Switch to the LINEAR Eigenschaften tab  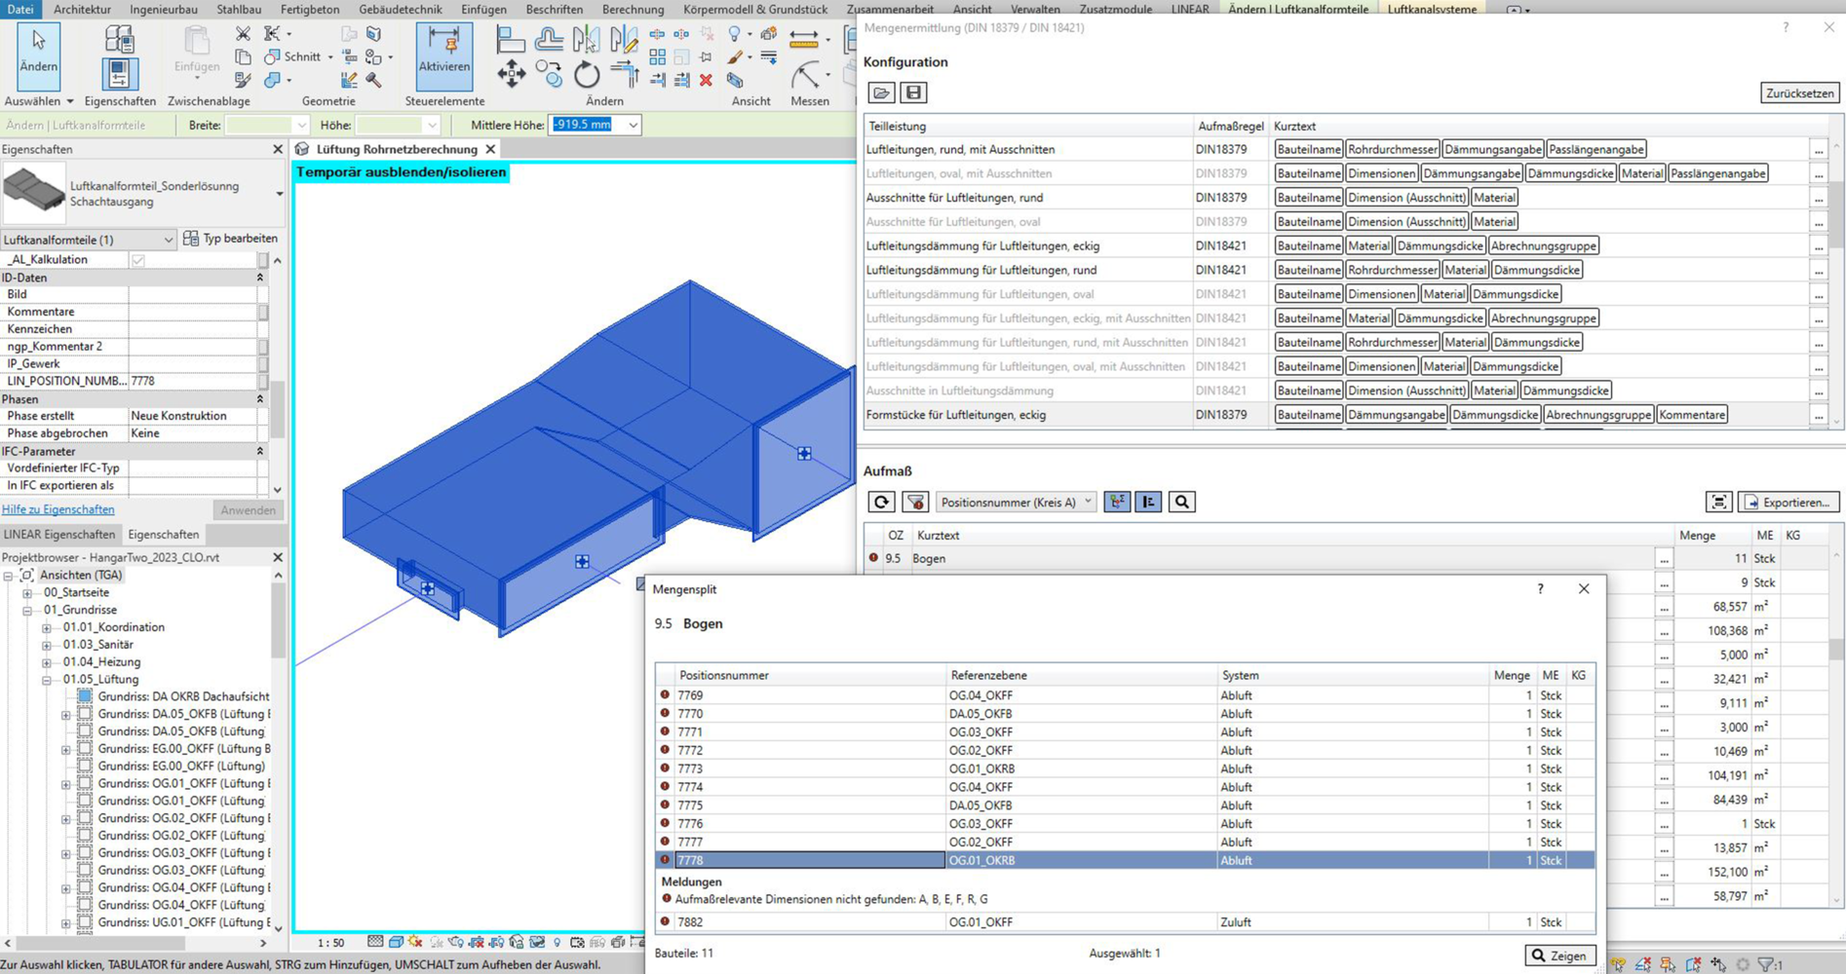point(58,535)
